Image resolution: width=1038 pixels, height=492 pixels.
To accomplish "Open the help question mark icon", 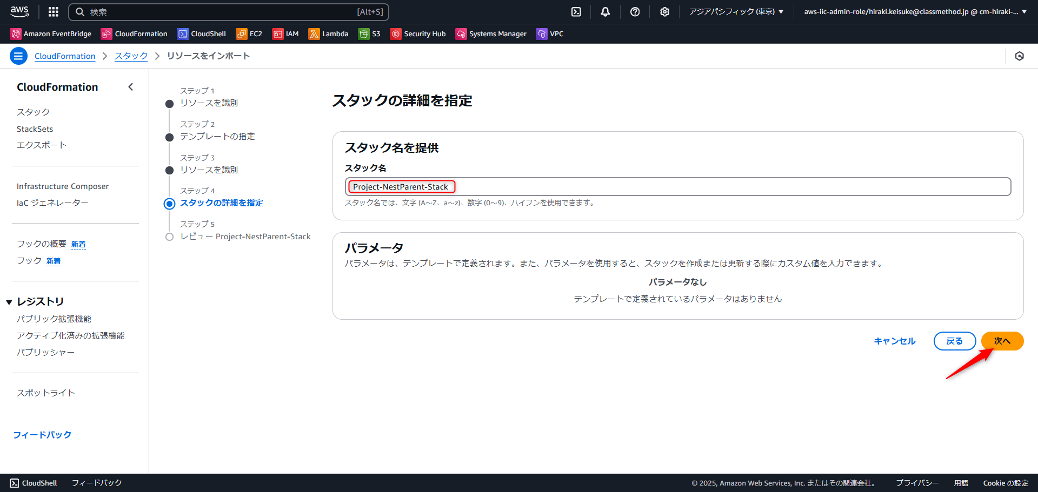I will click(x=635, y=11).
